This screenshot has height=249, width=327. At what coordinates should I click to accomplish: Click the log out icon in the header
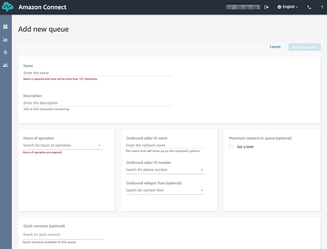(x=267, y=7)
